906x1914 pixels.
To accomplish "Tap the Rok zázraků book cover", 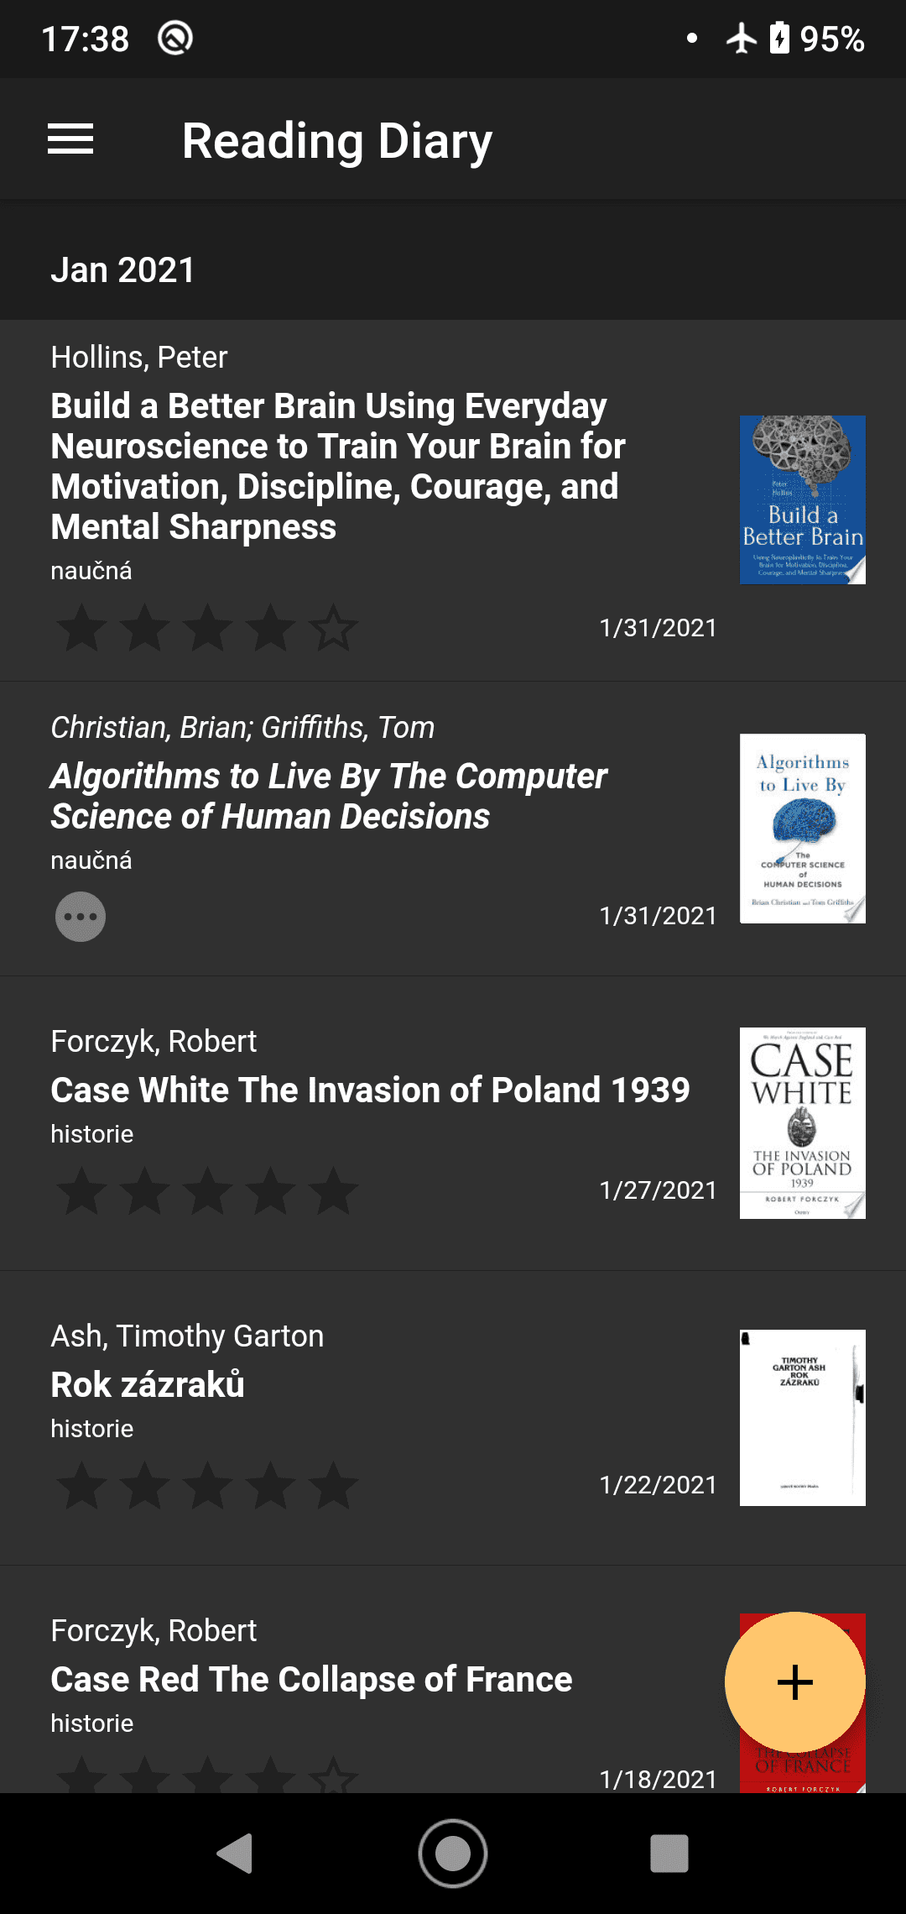I will coord(802,1417).
